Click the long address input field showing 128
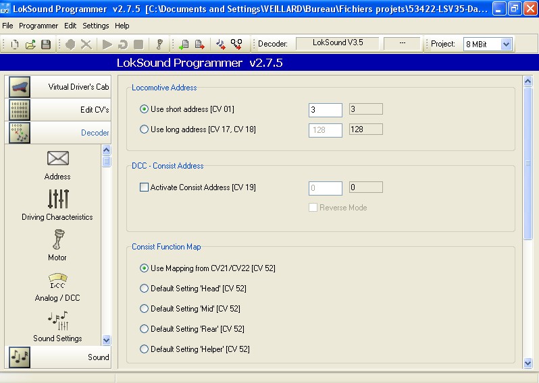This screenshot has height=383, width=539. coord(326,130)
